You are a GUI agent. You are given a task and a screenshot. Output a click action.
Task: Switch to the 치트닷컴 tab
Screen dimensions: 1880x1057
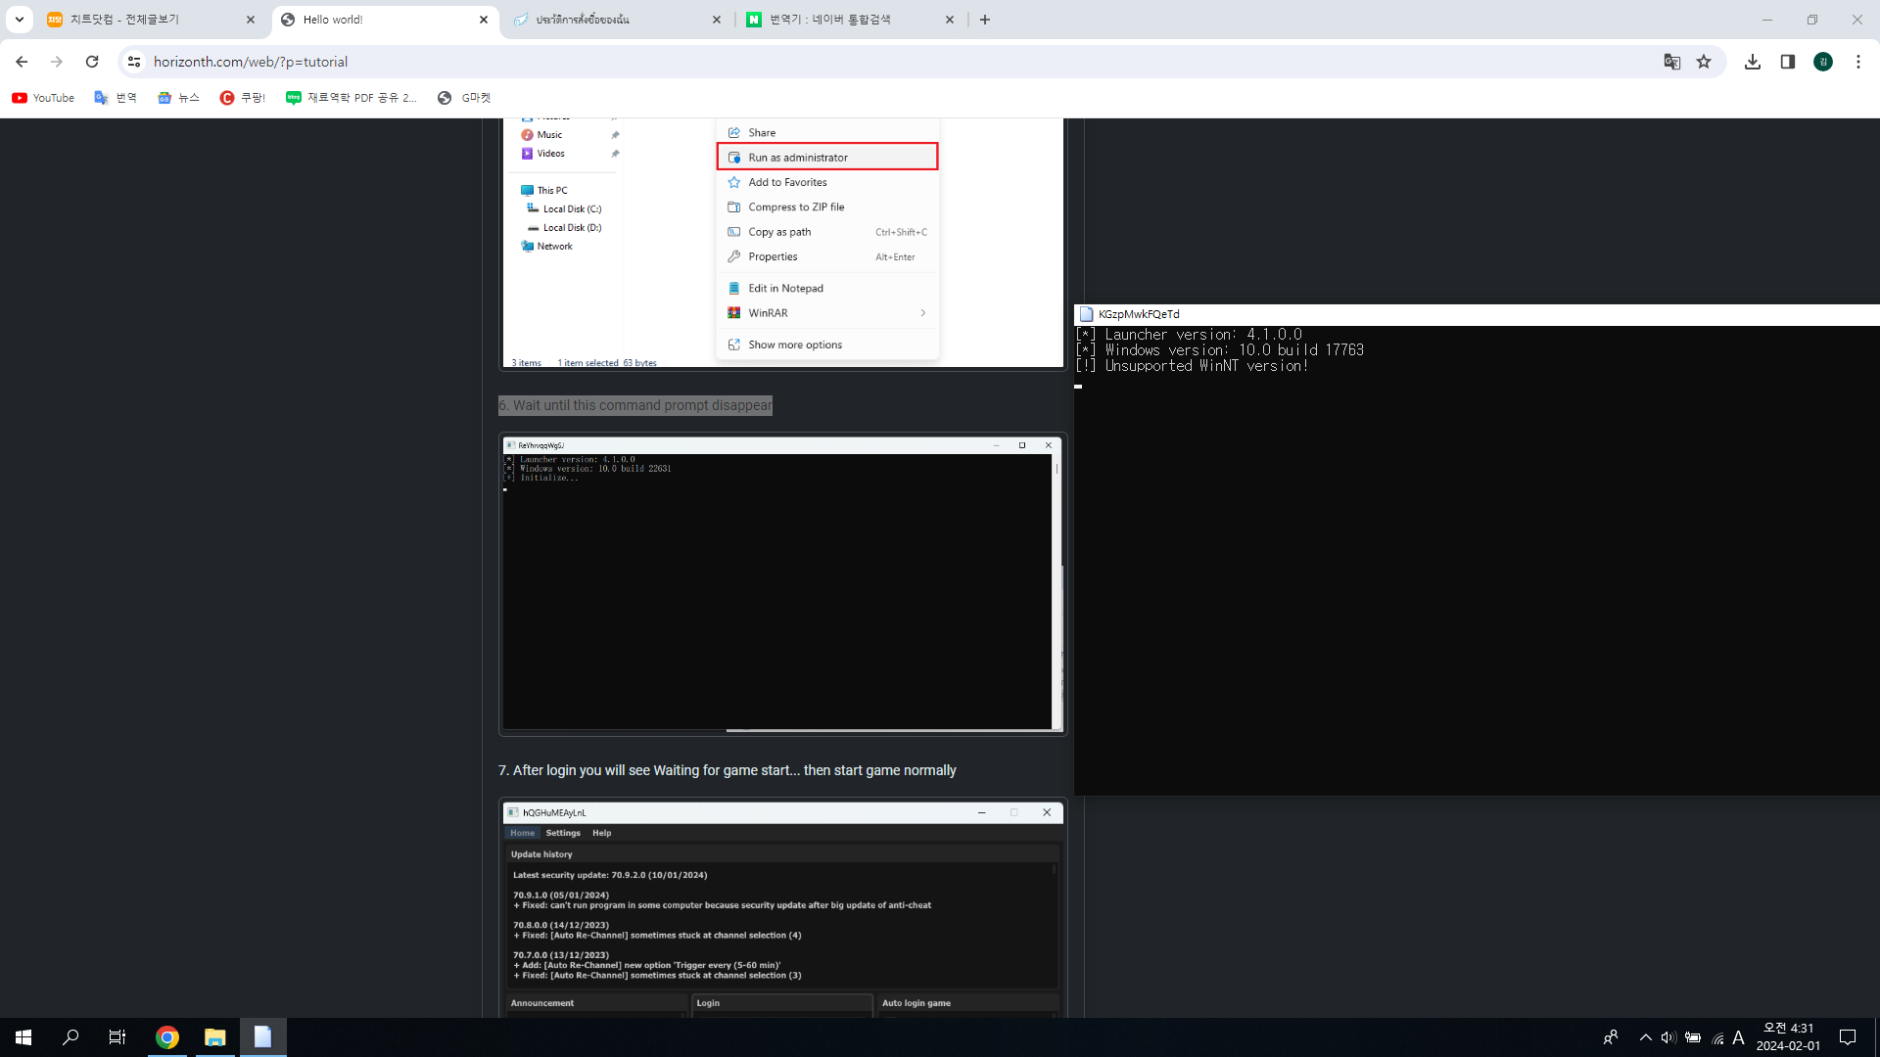pos(147,20)
